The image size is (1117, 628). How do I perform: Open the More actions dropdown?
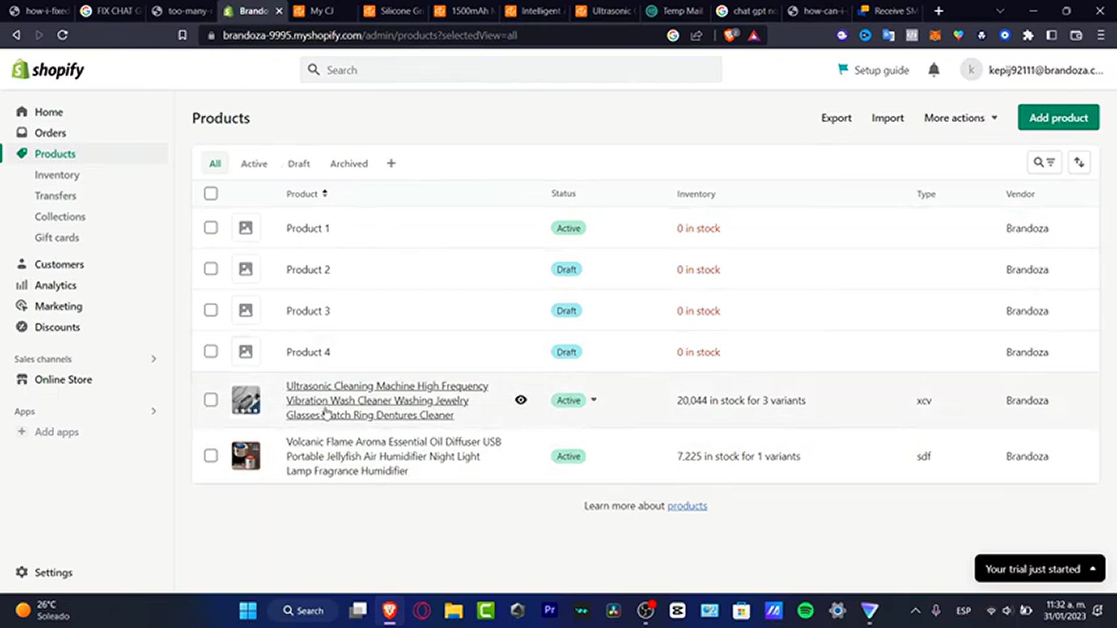click(x=961, y=118)
